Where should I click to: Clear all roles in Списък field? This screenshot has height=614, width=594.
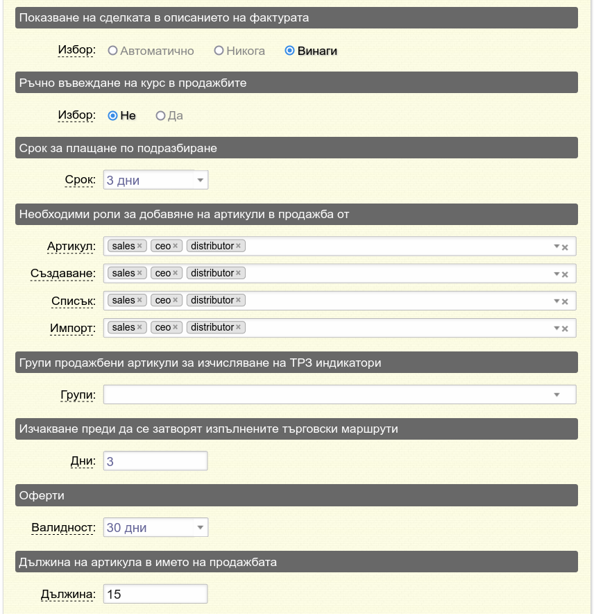pos(565,301)
